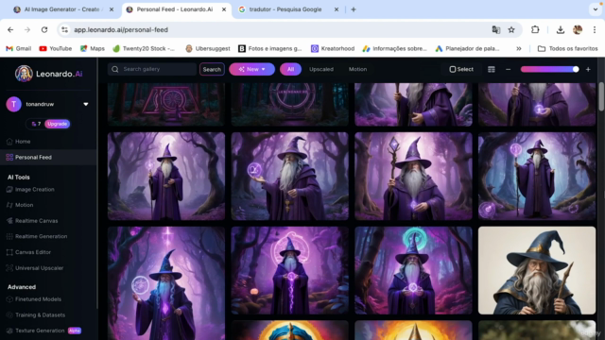Reload the current page
Viewport: 605px width, 340px height.
(x=44, y=29)
